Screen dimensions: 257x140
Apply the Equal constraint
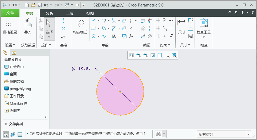[171, 28]
